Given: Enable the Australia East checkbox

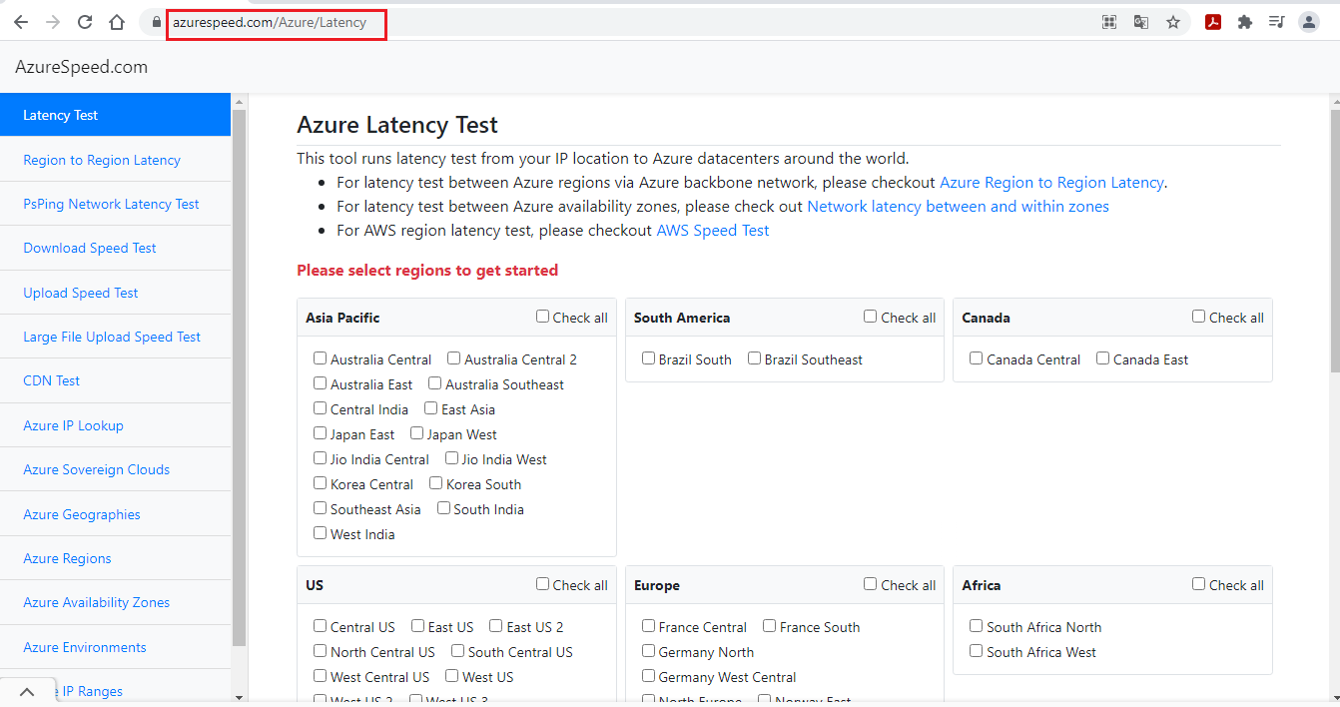Looking at the screenshot, I should (320, 383).
